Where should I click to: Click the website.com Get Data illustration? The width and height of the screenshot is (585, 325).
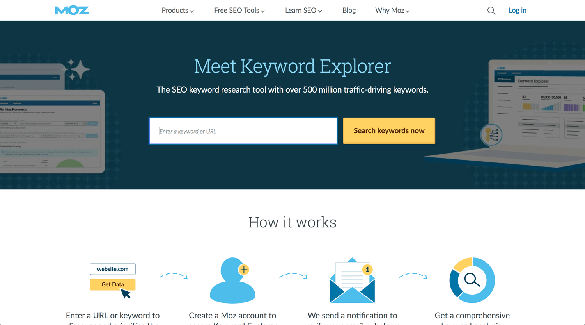[113, 281]
